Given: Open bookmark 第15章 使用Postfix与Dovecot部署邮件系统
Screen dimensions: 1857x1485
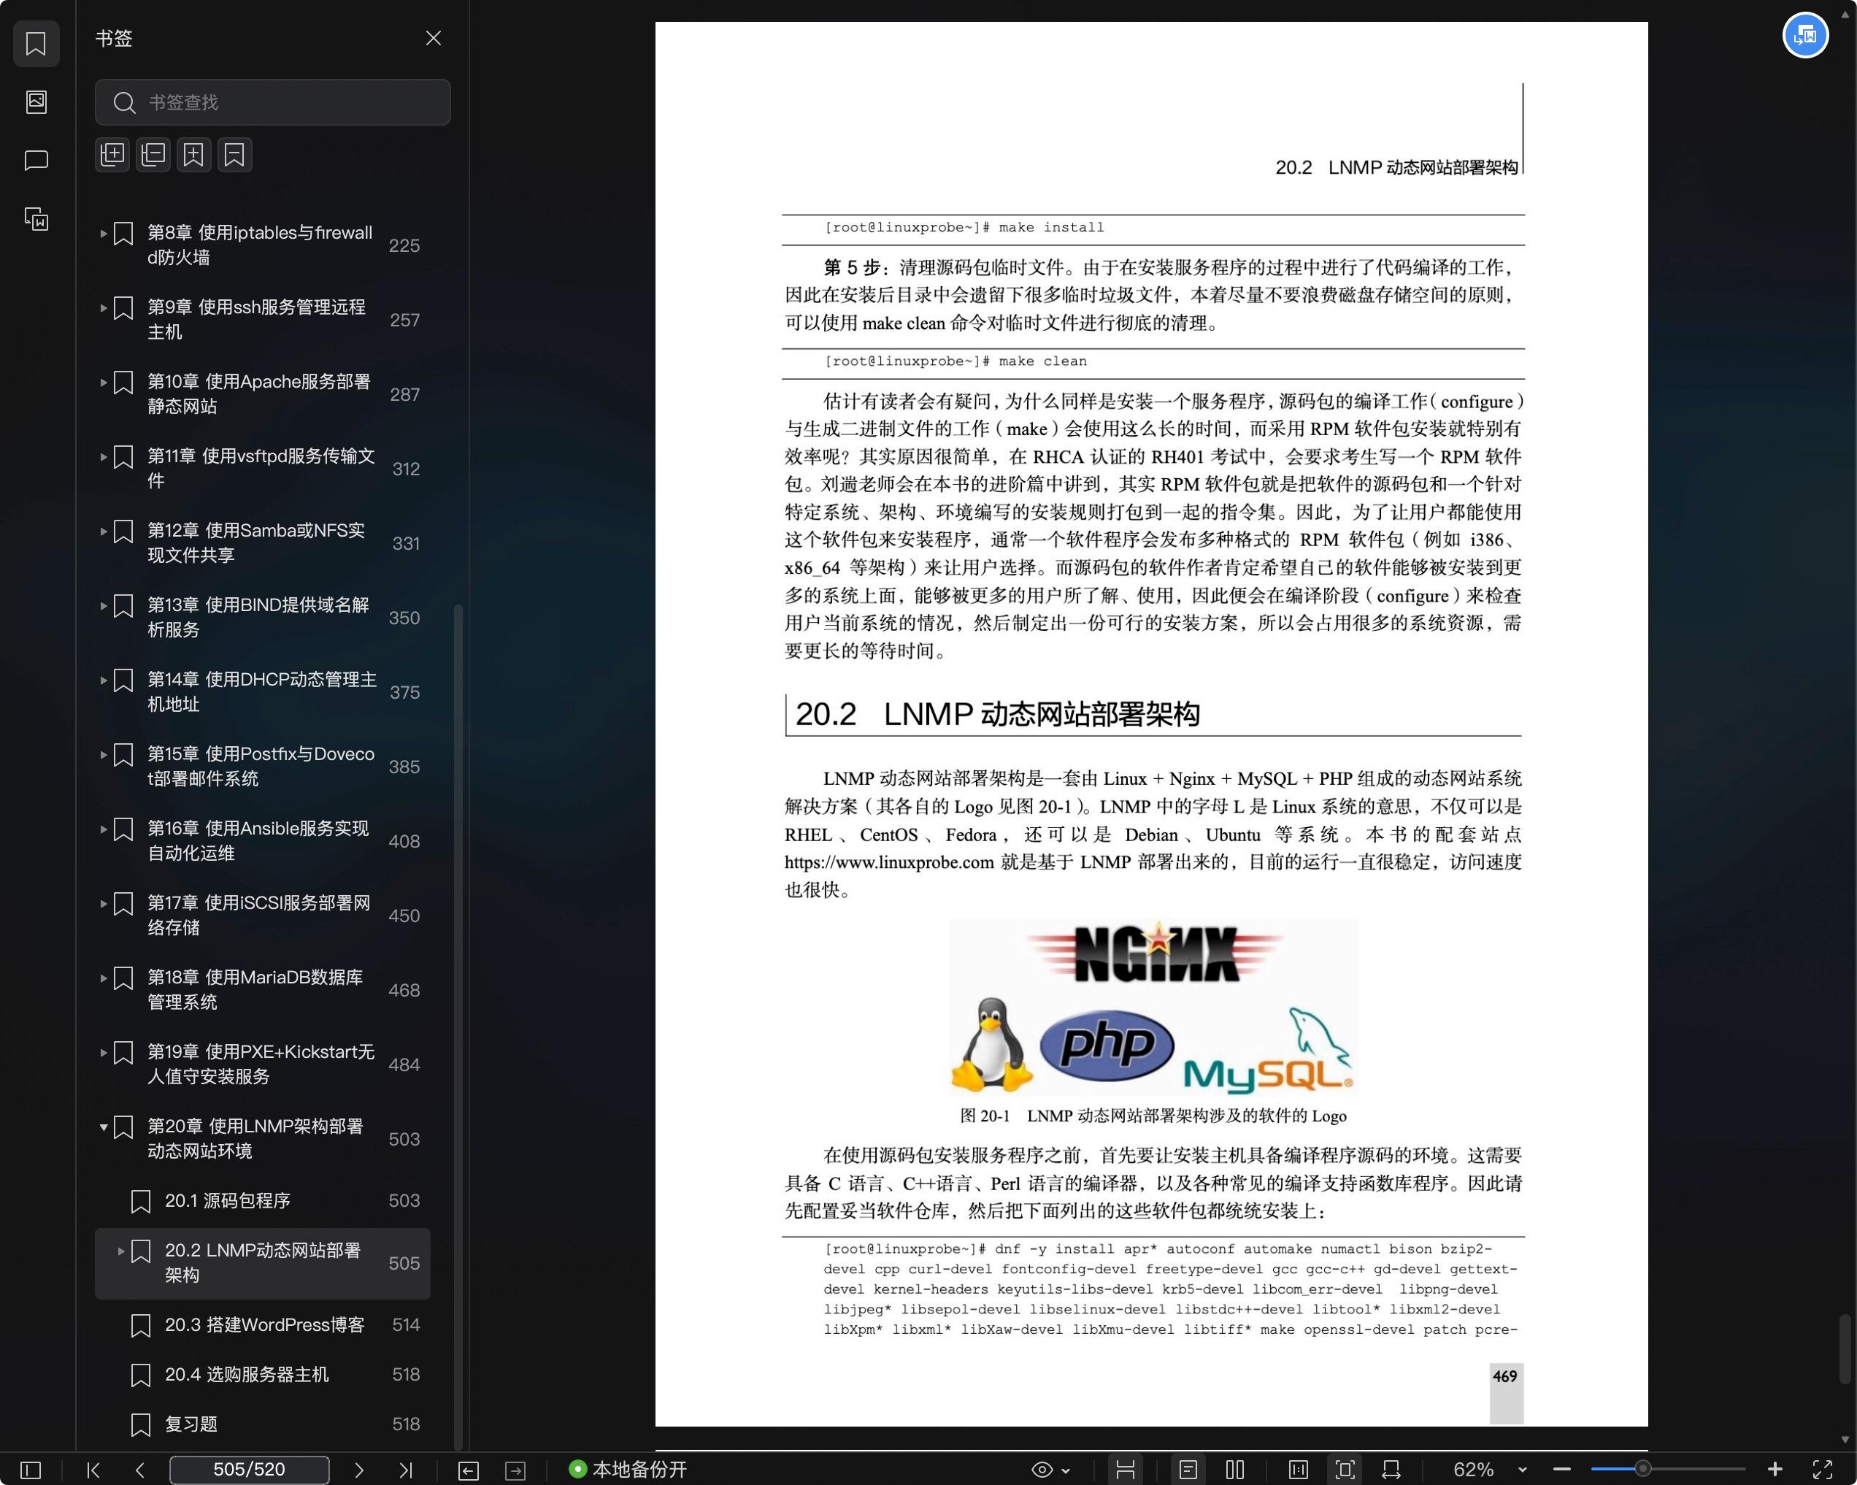Looking at the screenshot, I should [x=261, y=766].
